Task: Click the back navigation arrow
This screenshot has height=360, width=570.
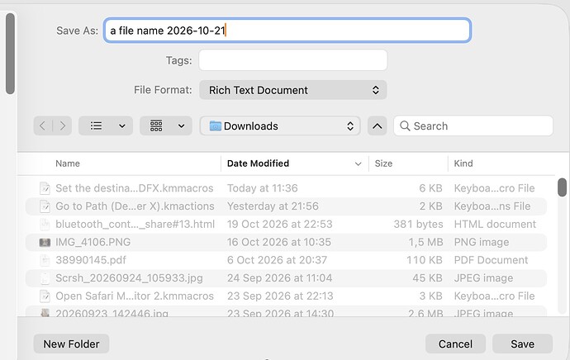Action: (43, 126)
